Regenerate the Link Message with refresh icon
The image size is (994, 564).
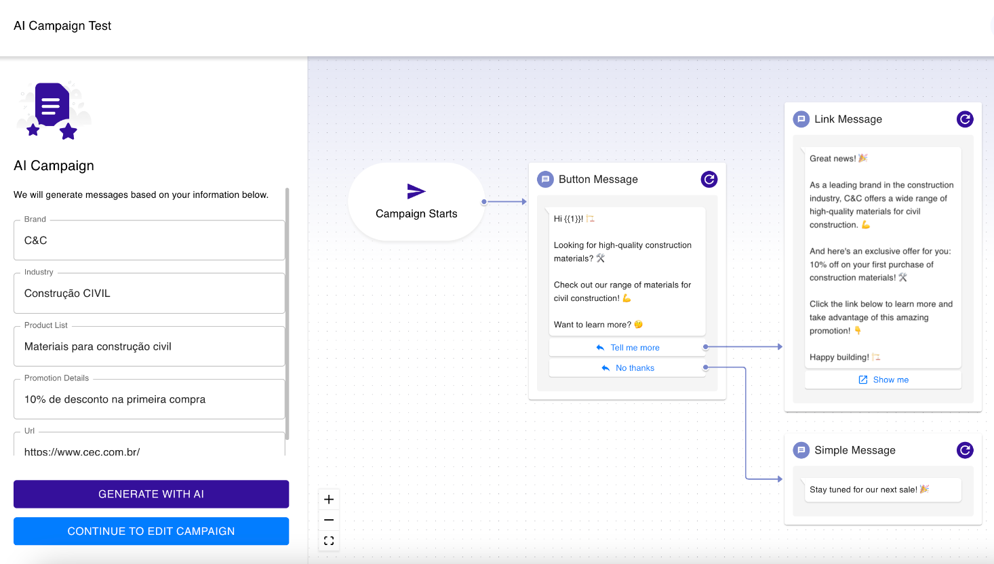point(965,119)
